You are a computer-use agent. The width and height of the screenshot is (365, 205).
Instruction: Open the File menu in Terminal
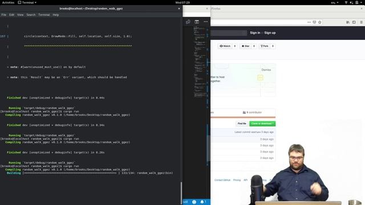(x=4, y=15)
